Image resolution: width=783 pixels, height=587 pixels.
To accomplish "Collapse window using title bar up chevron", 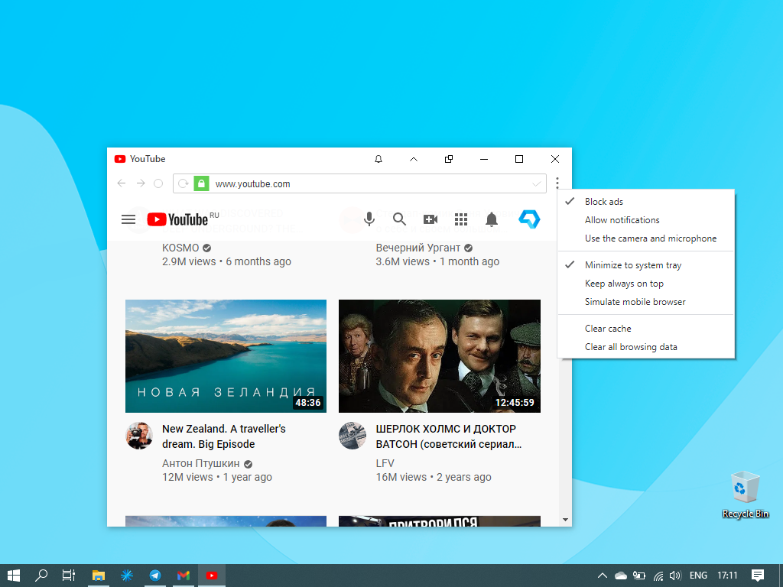I will click(414, 159).
